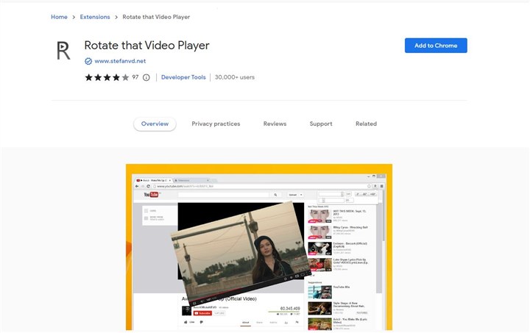Viewport: 530px width, 333px height.
Task: Click the 30,000+ users text
Action: pos(235,77)
